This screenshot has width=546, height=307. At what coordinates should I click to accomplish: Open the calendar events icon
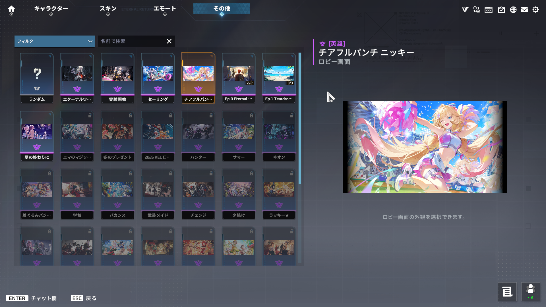click(x=489, y=10)
